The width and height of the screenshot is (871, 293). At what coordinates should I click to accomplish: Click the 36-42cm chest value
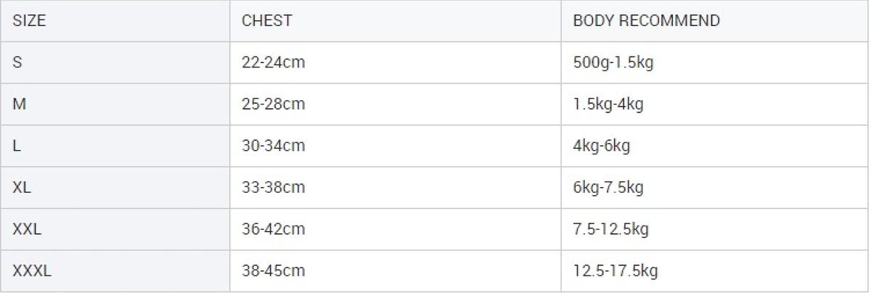pos(273,229)
